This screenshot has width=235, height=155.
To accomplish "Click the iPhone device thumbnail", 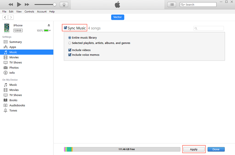I will pos(7,28).
